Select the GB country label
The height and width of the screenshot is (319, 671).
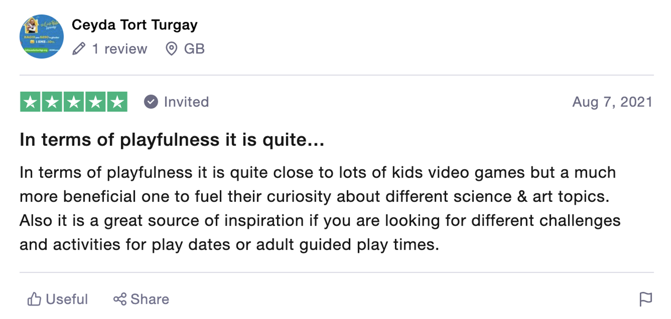(194, 49)
